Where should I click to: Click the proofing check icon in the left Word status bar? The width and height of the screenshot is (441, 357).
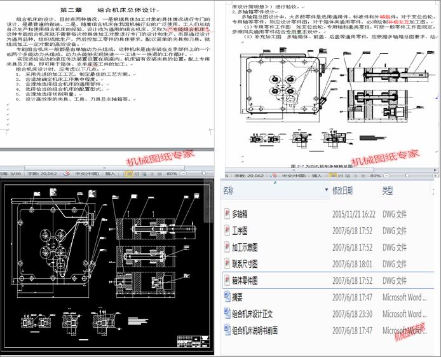coord(67,174)
